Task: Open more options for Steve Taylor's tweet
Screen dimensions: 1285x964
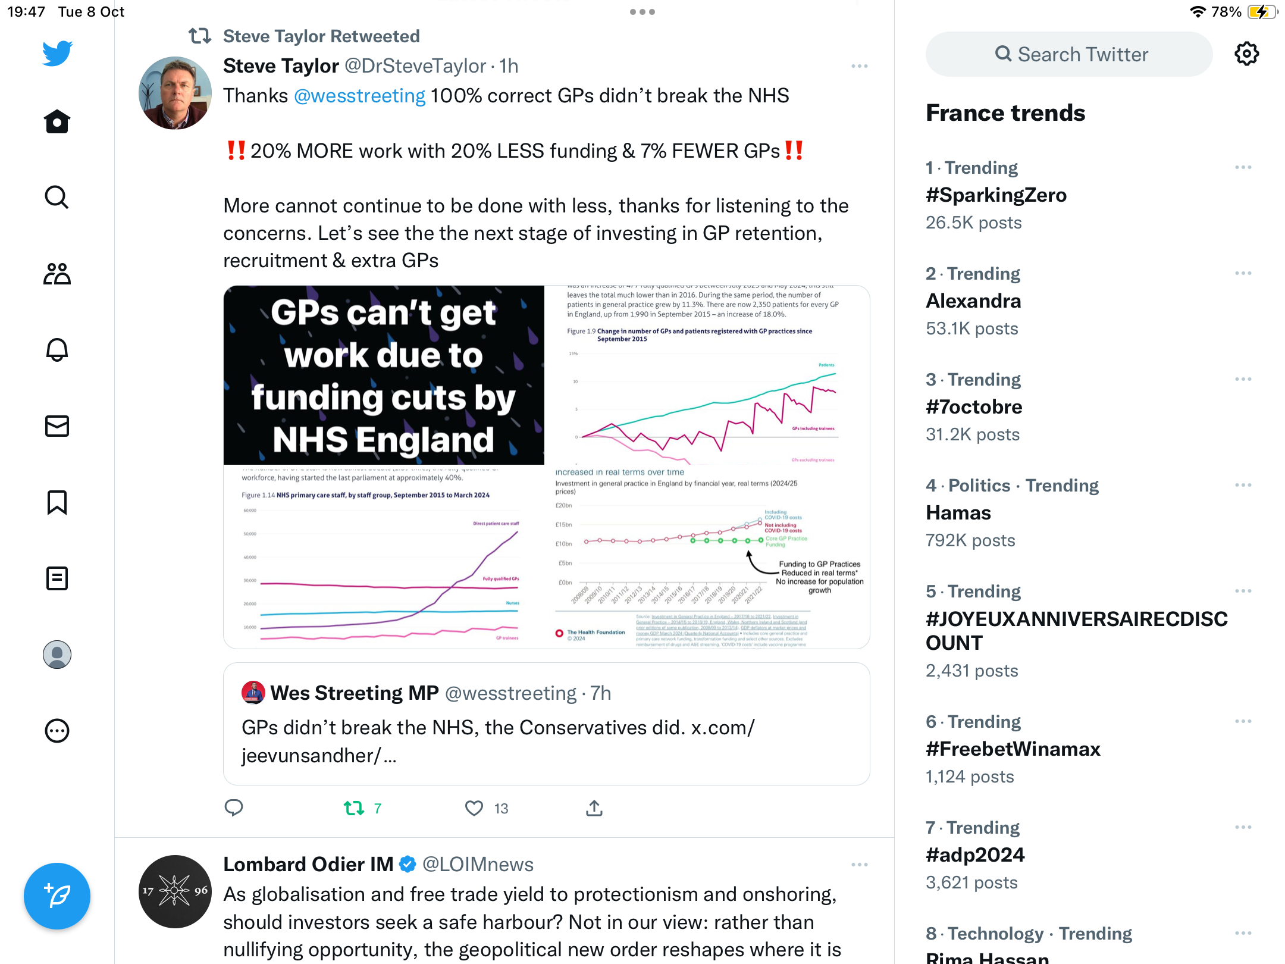Action: tap(860, 66)
